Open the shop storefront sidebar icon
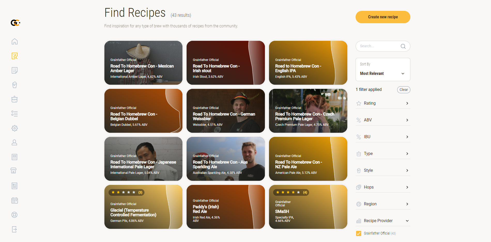Viewport: 491px width, 242px height. click(13, 170)
